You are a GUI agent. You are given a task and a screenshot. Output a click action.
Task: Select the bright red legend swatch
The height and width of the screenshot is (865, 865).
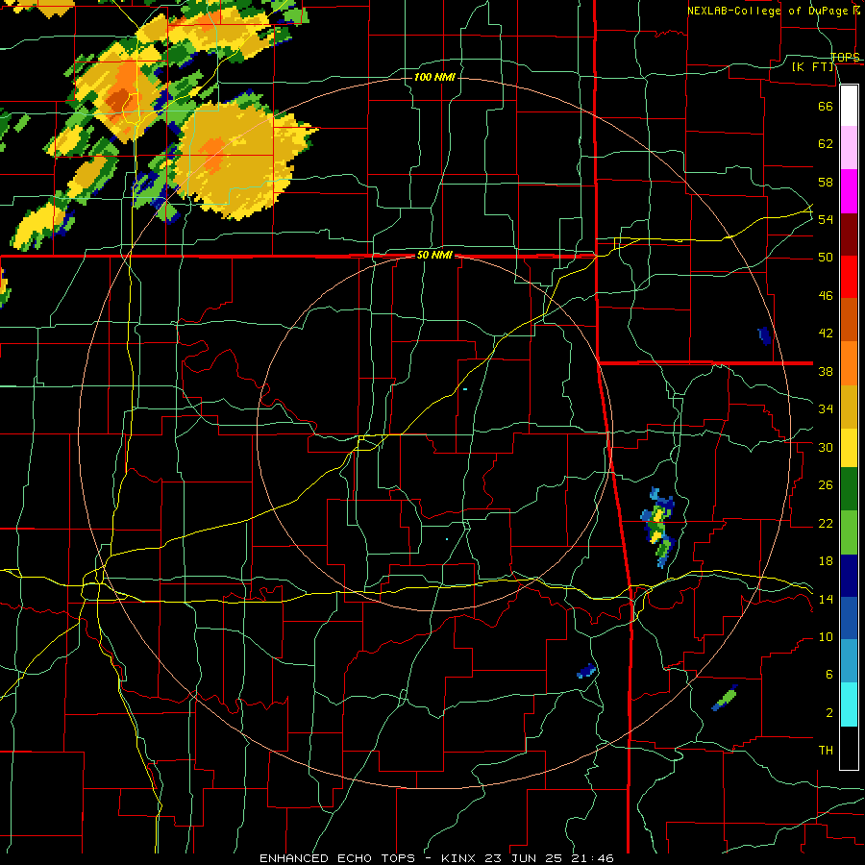click(x=849, y=277)
